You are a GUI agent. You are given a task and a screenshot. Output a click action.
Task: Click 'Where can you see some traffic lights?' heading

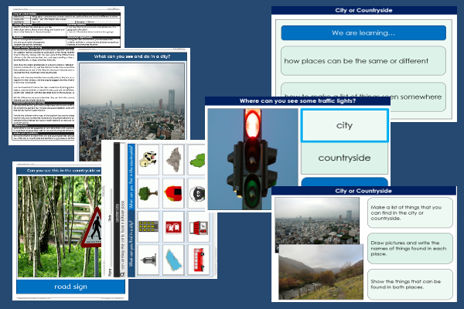pyautogui.click(x=298, y=101)
